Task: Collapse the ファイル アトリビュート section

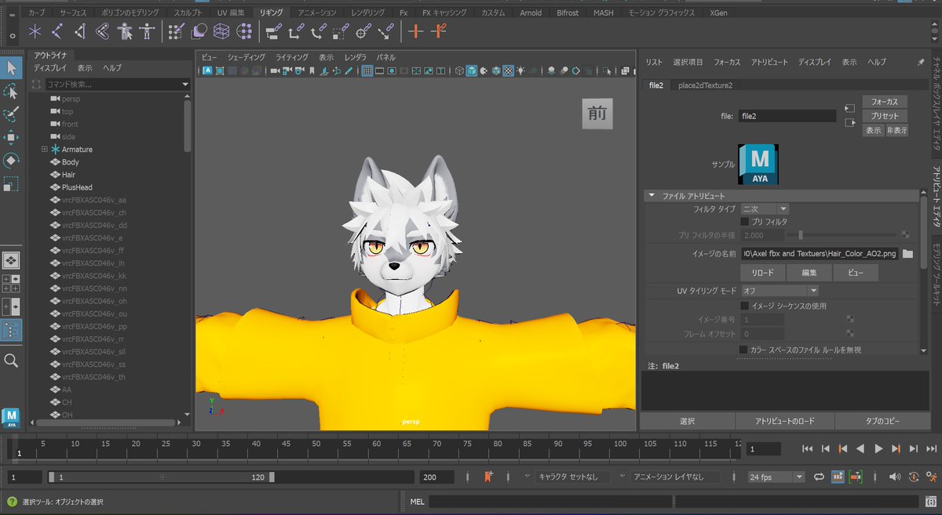Action: 652,196
